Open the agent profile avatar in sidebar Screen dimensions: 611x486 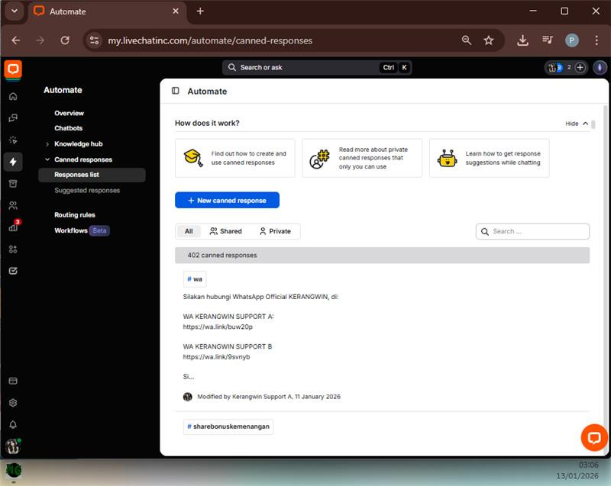tap(13, 446)
